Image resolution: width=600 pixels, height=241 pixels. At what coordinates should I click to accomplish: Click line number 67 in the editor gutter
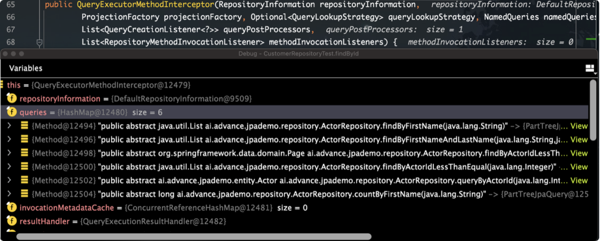click(11, 29)
